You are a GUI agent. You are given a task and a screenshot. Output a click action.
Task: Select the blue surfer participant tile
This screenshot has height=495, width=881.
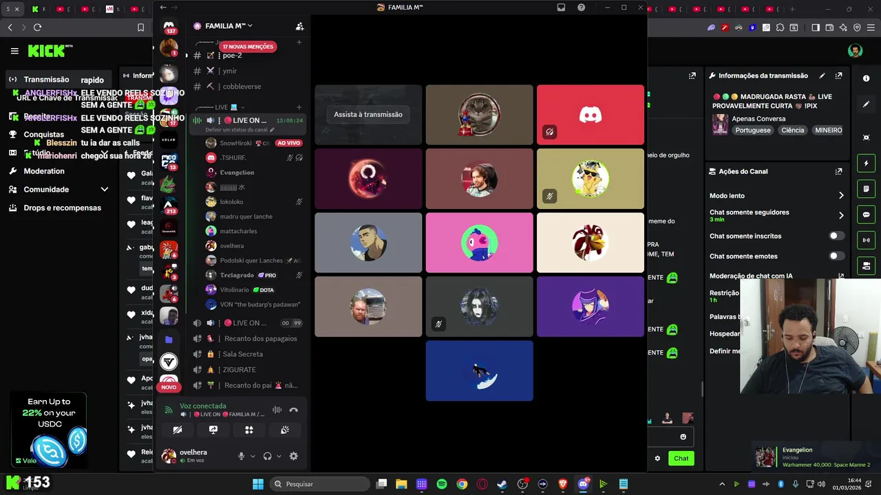point(479,371)
